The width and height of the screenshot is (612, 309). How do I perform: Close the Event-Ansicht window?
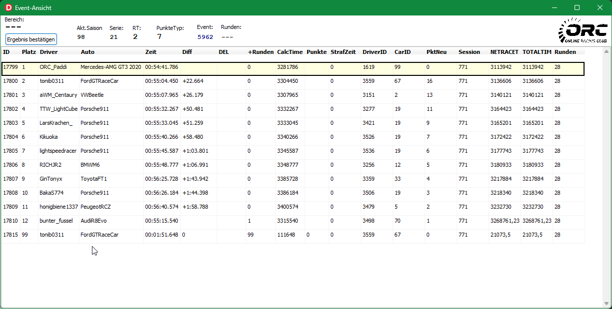(x=600, y=8)
